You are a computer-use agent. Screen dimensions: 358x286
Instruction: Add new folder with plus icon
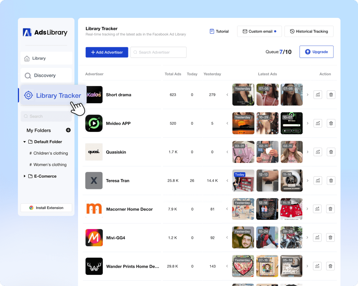pos(68,130)
